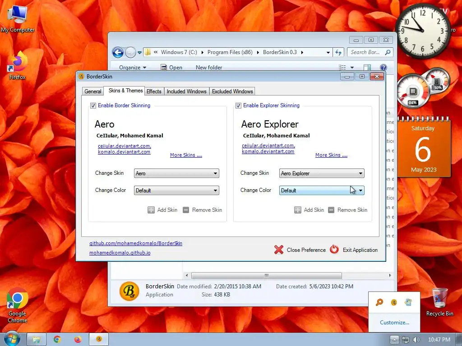
Task: Toggle Enable Border Skinning checkbox
Action: coord(93,105)
